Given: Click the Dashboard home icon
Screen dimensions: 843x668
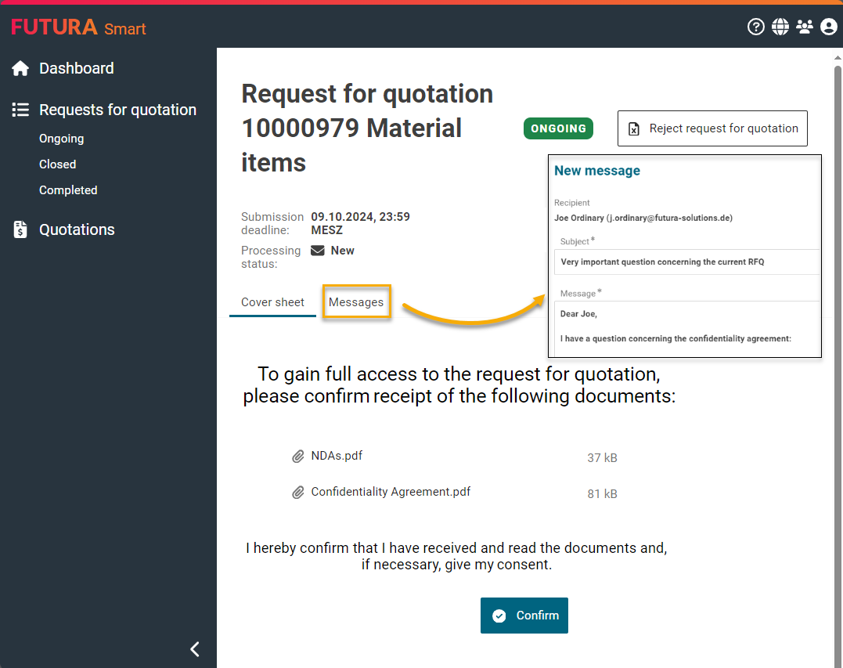Looking at the screenshot, I should 20,69.
